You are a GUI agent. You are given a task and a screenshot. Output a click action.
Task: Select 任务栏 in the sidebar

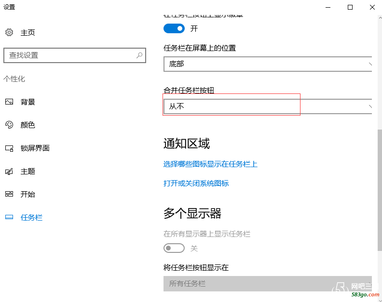[31, 217]
